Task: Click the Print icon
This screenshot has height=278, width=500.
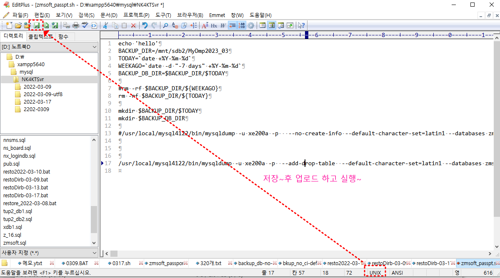Action: tap(75, 25)
